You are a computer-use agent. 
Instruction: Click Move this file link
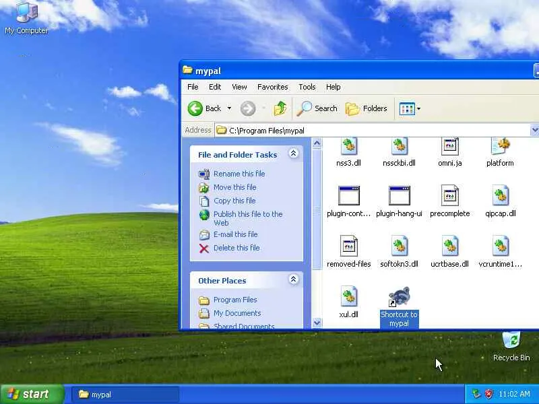pyautogui.click(x=234, y=187)
